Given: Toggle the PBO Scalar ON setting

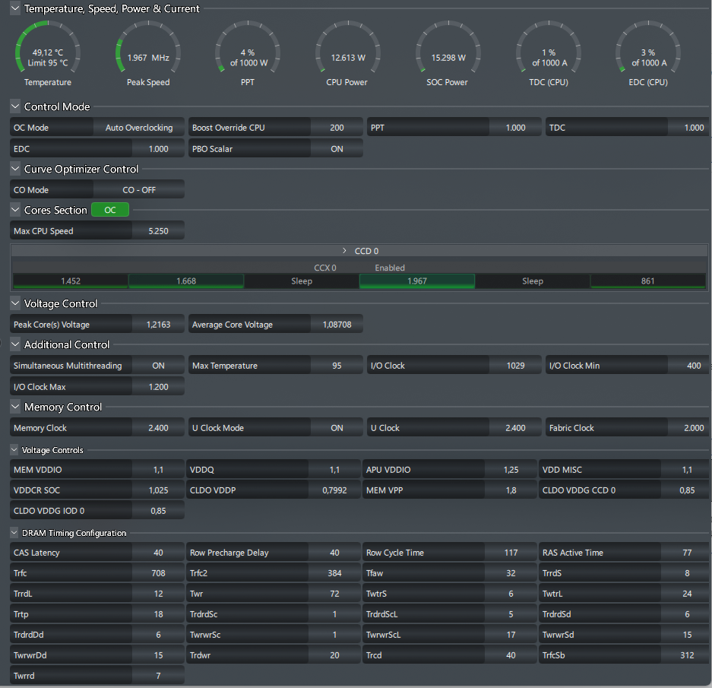Looking at the screenshot, I should (x=337, y=149).
